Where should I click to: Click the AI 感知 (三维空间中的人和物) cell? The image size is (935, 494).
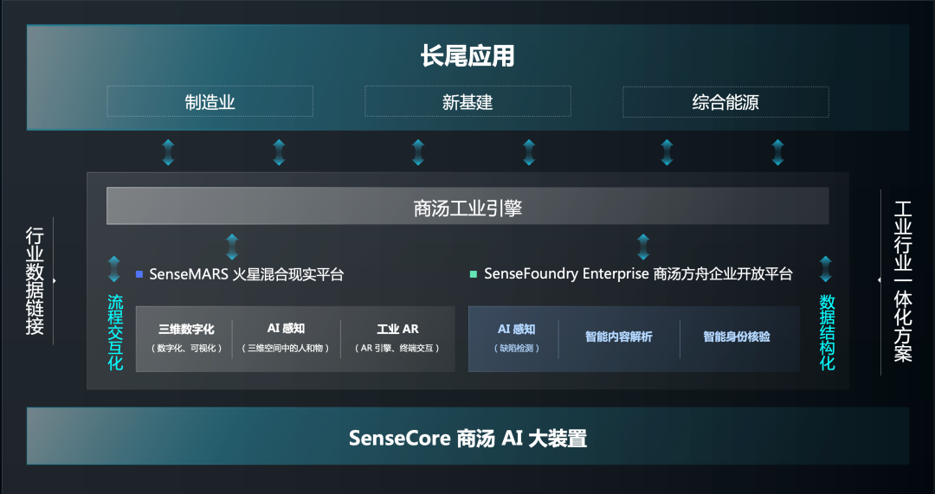tap(287, 338)
